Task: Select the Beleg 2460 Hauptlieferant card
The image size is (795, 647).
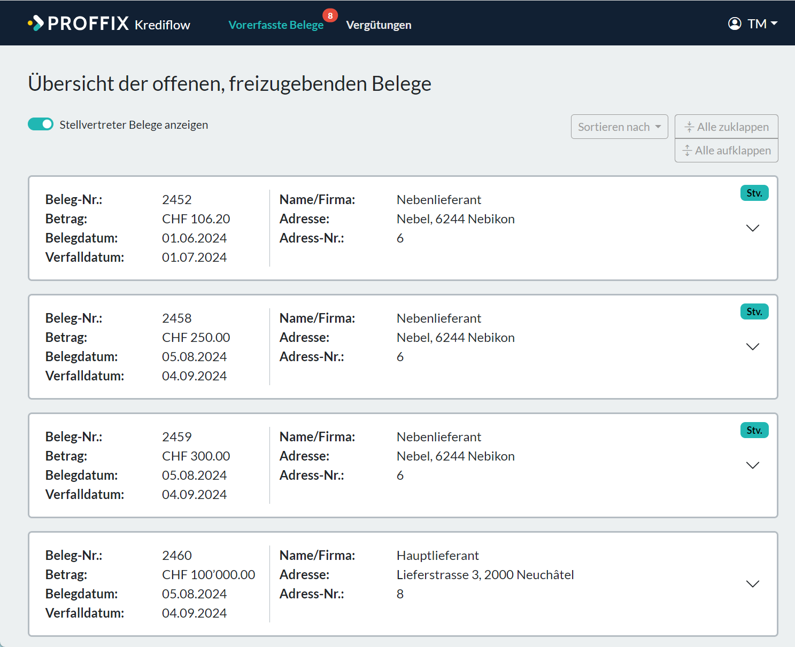Action: point(403,584)
